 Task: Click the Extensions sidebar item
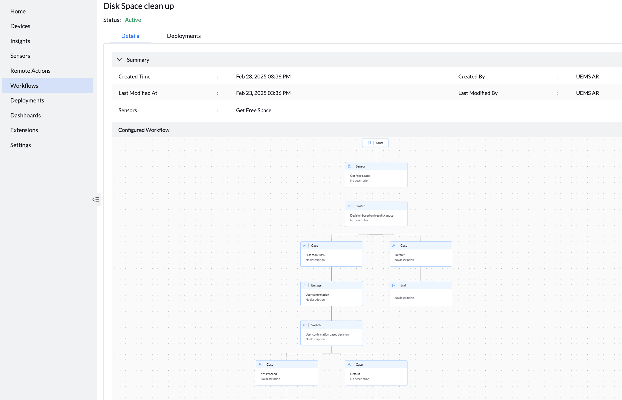pyautogui.click(x=24, y=130)
